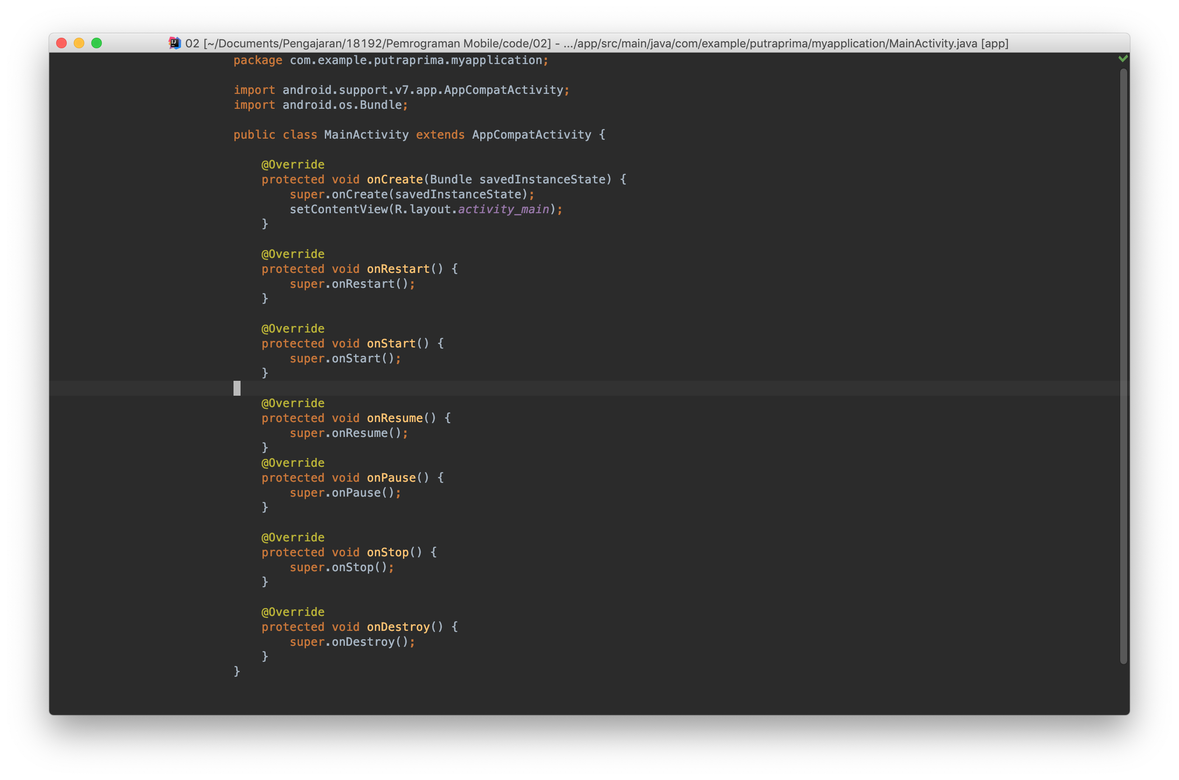Click the onPause method declaration
The height and width of the screenshot is (780, 1179).
pyautogui.click(x=353, y=478)
